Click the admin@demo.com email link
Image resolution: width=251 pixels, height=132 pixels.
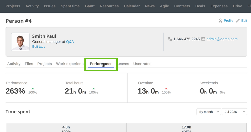coord(222,39)
